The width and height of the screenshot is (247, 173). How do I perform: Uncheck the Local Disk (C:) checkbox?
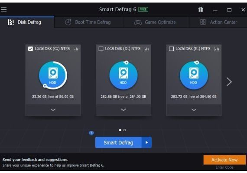30,49
